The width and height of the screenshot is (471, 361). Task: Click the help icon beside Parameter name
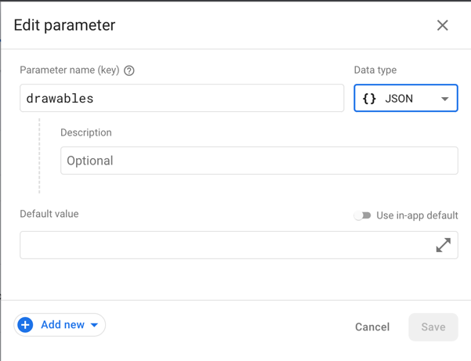point(129,70)
